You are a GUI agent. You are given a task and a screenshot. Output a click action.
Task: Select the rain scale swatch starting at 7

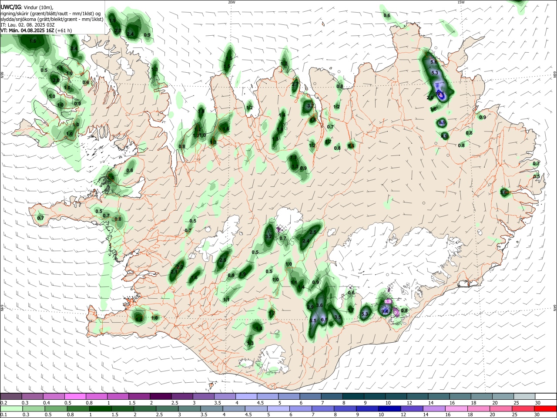pyautogui.click(x=323, y=408)
